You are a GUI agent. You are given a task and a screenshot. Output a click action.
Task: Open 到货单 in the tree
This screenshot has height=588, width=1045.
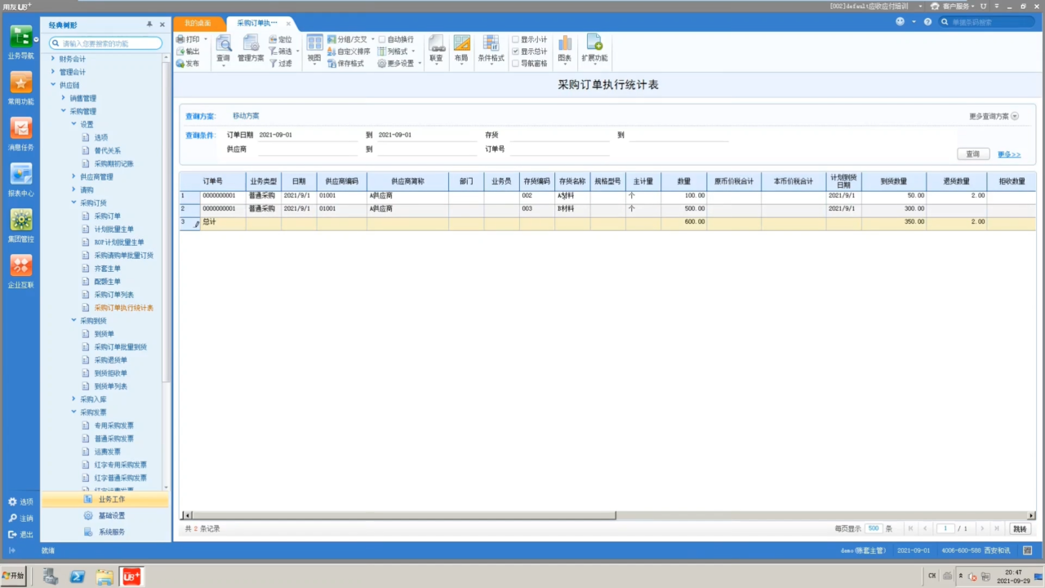pos(104,333)
